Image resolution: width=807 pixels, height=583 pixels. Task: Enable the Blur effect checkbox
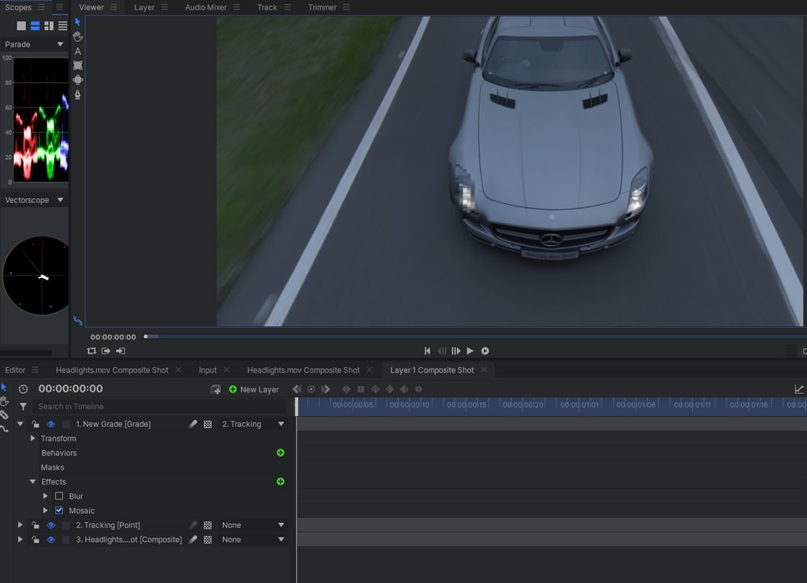59,496
